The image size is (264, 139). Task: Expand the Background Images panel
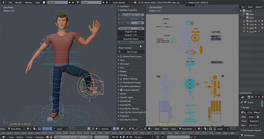tap(132, 83)
